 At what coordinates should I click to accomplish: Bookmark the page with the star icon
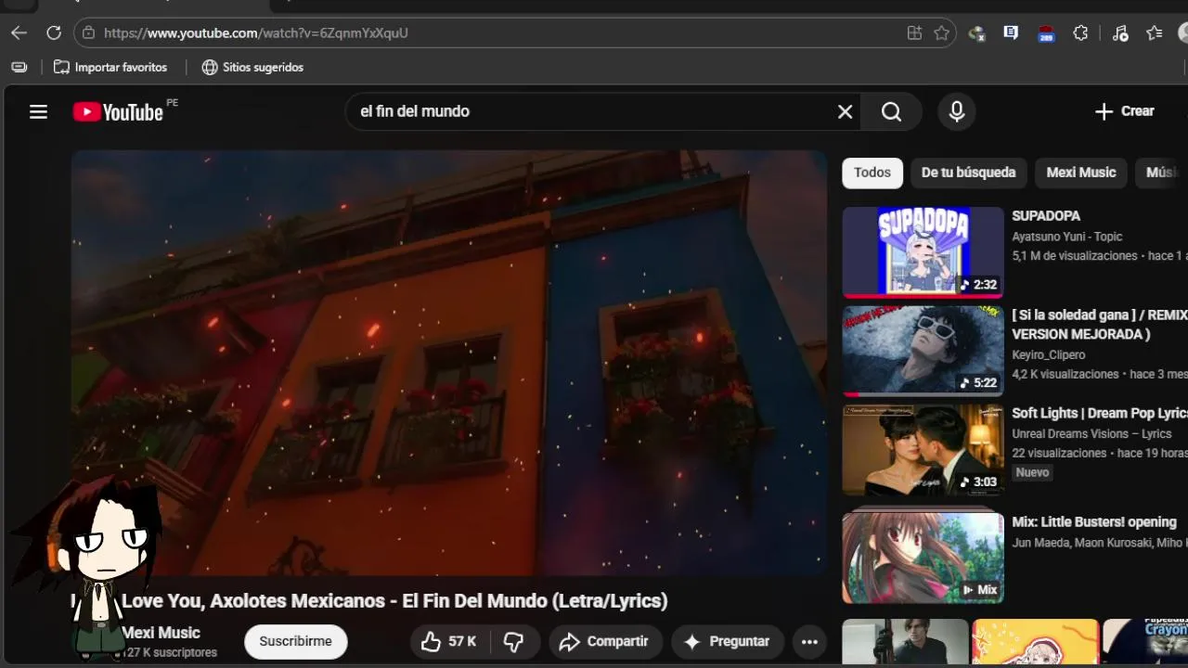941,32
